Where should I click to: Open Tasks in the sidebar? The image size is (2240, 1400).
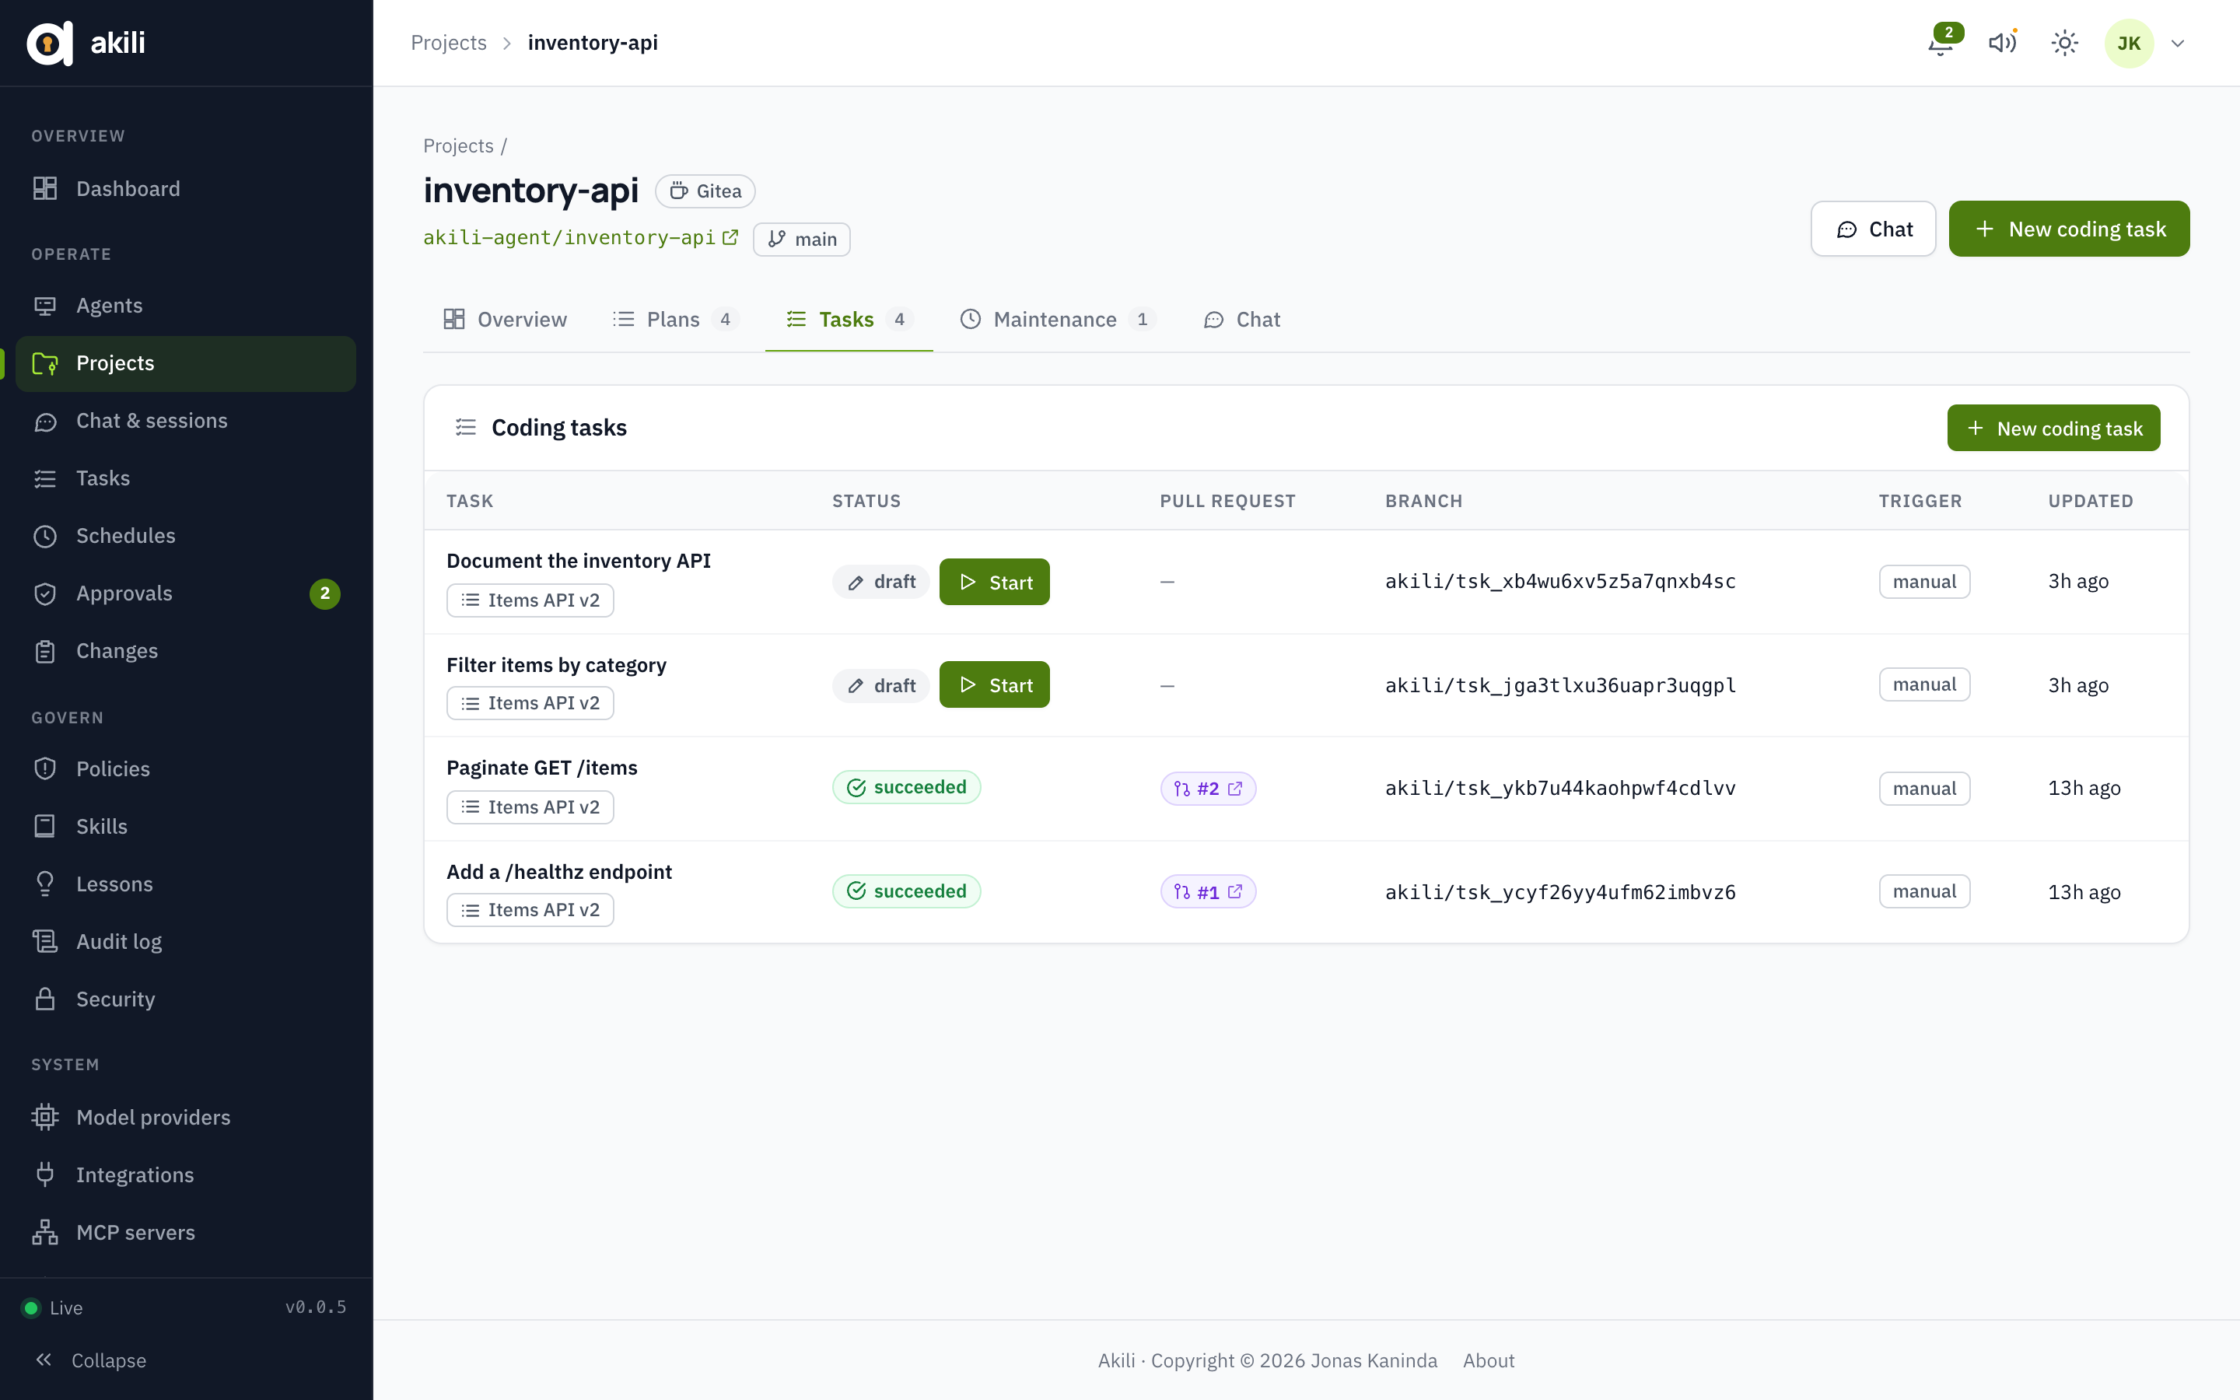[186, 478]
